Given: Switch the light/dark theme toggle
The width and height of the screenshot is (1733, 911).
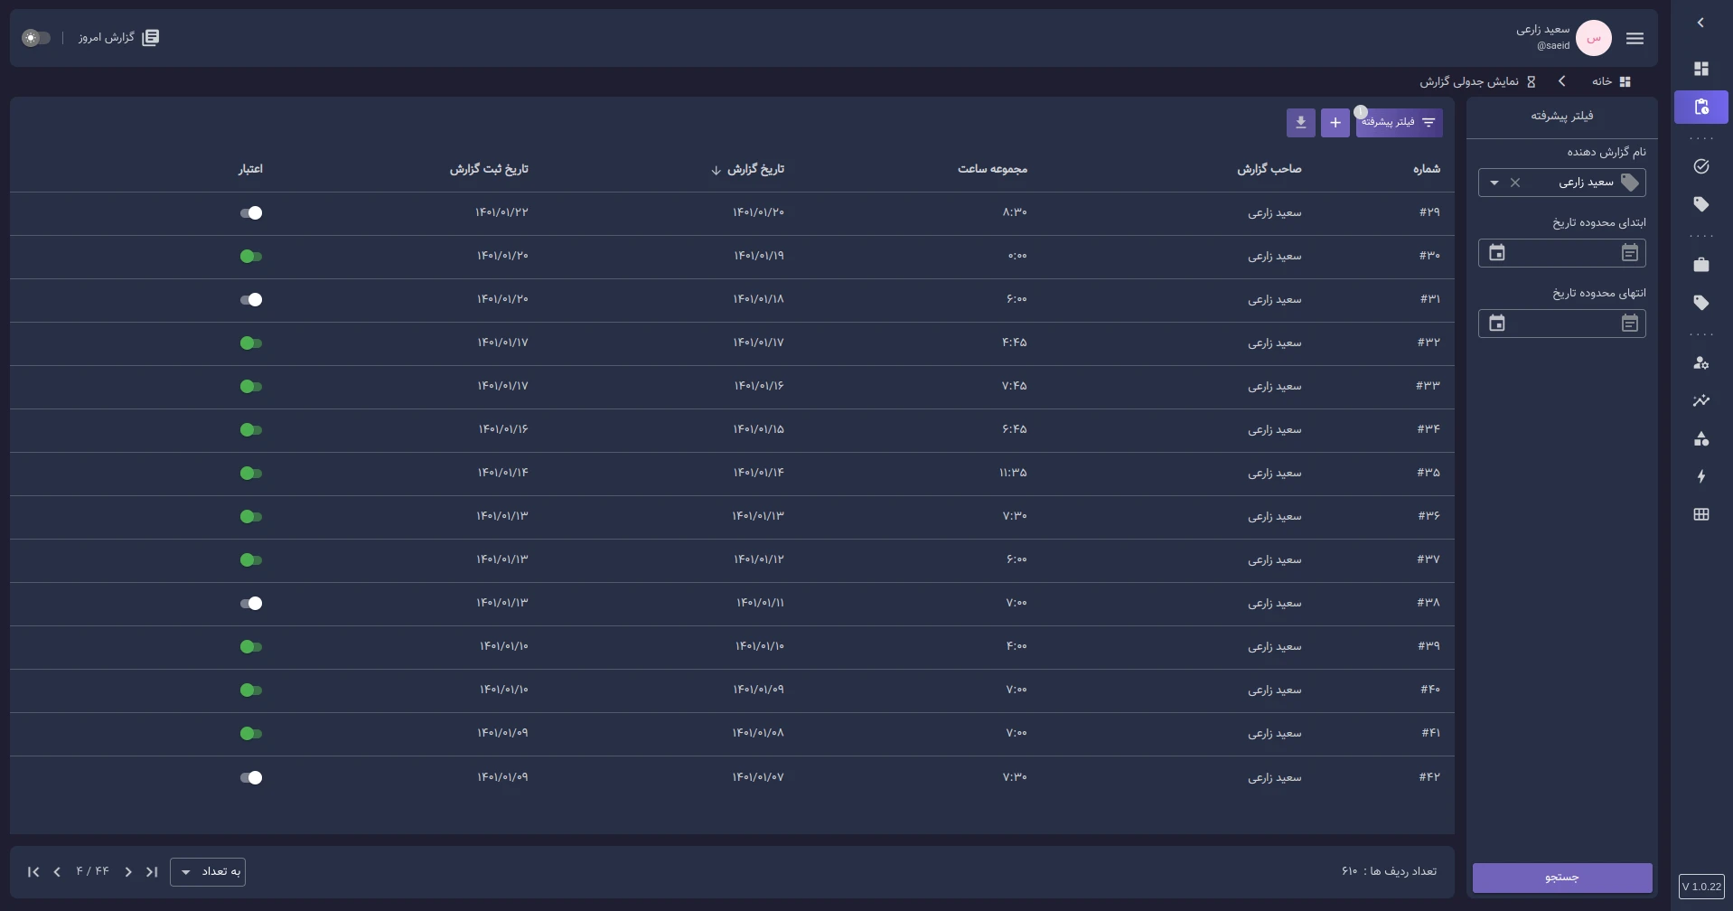Looking at the screenshot, I should [36, 38].
